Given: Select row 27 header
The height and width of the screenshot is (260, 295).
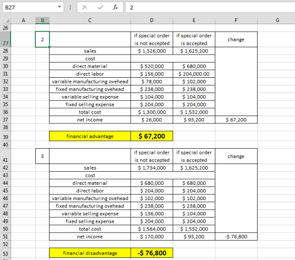Looking at the screenshot, I should click(5, 39).
